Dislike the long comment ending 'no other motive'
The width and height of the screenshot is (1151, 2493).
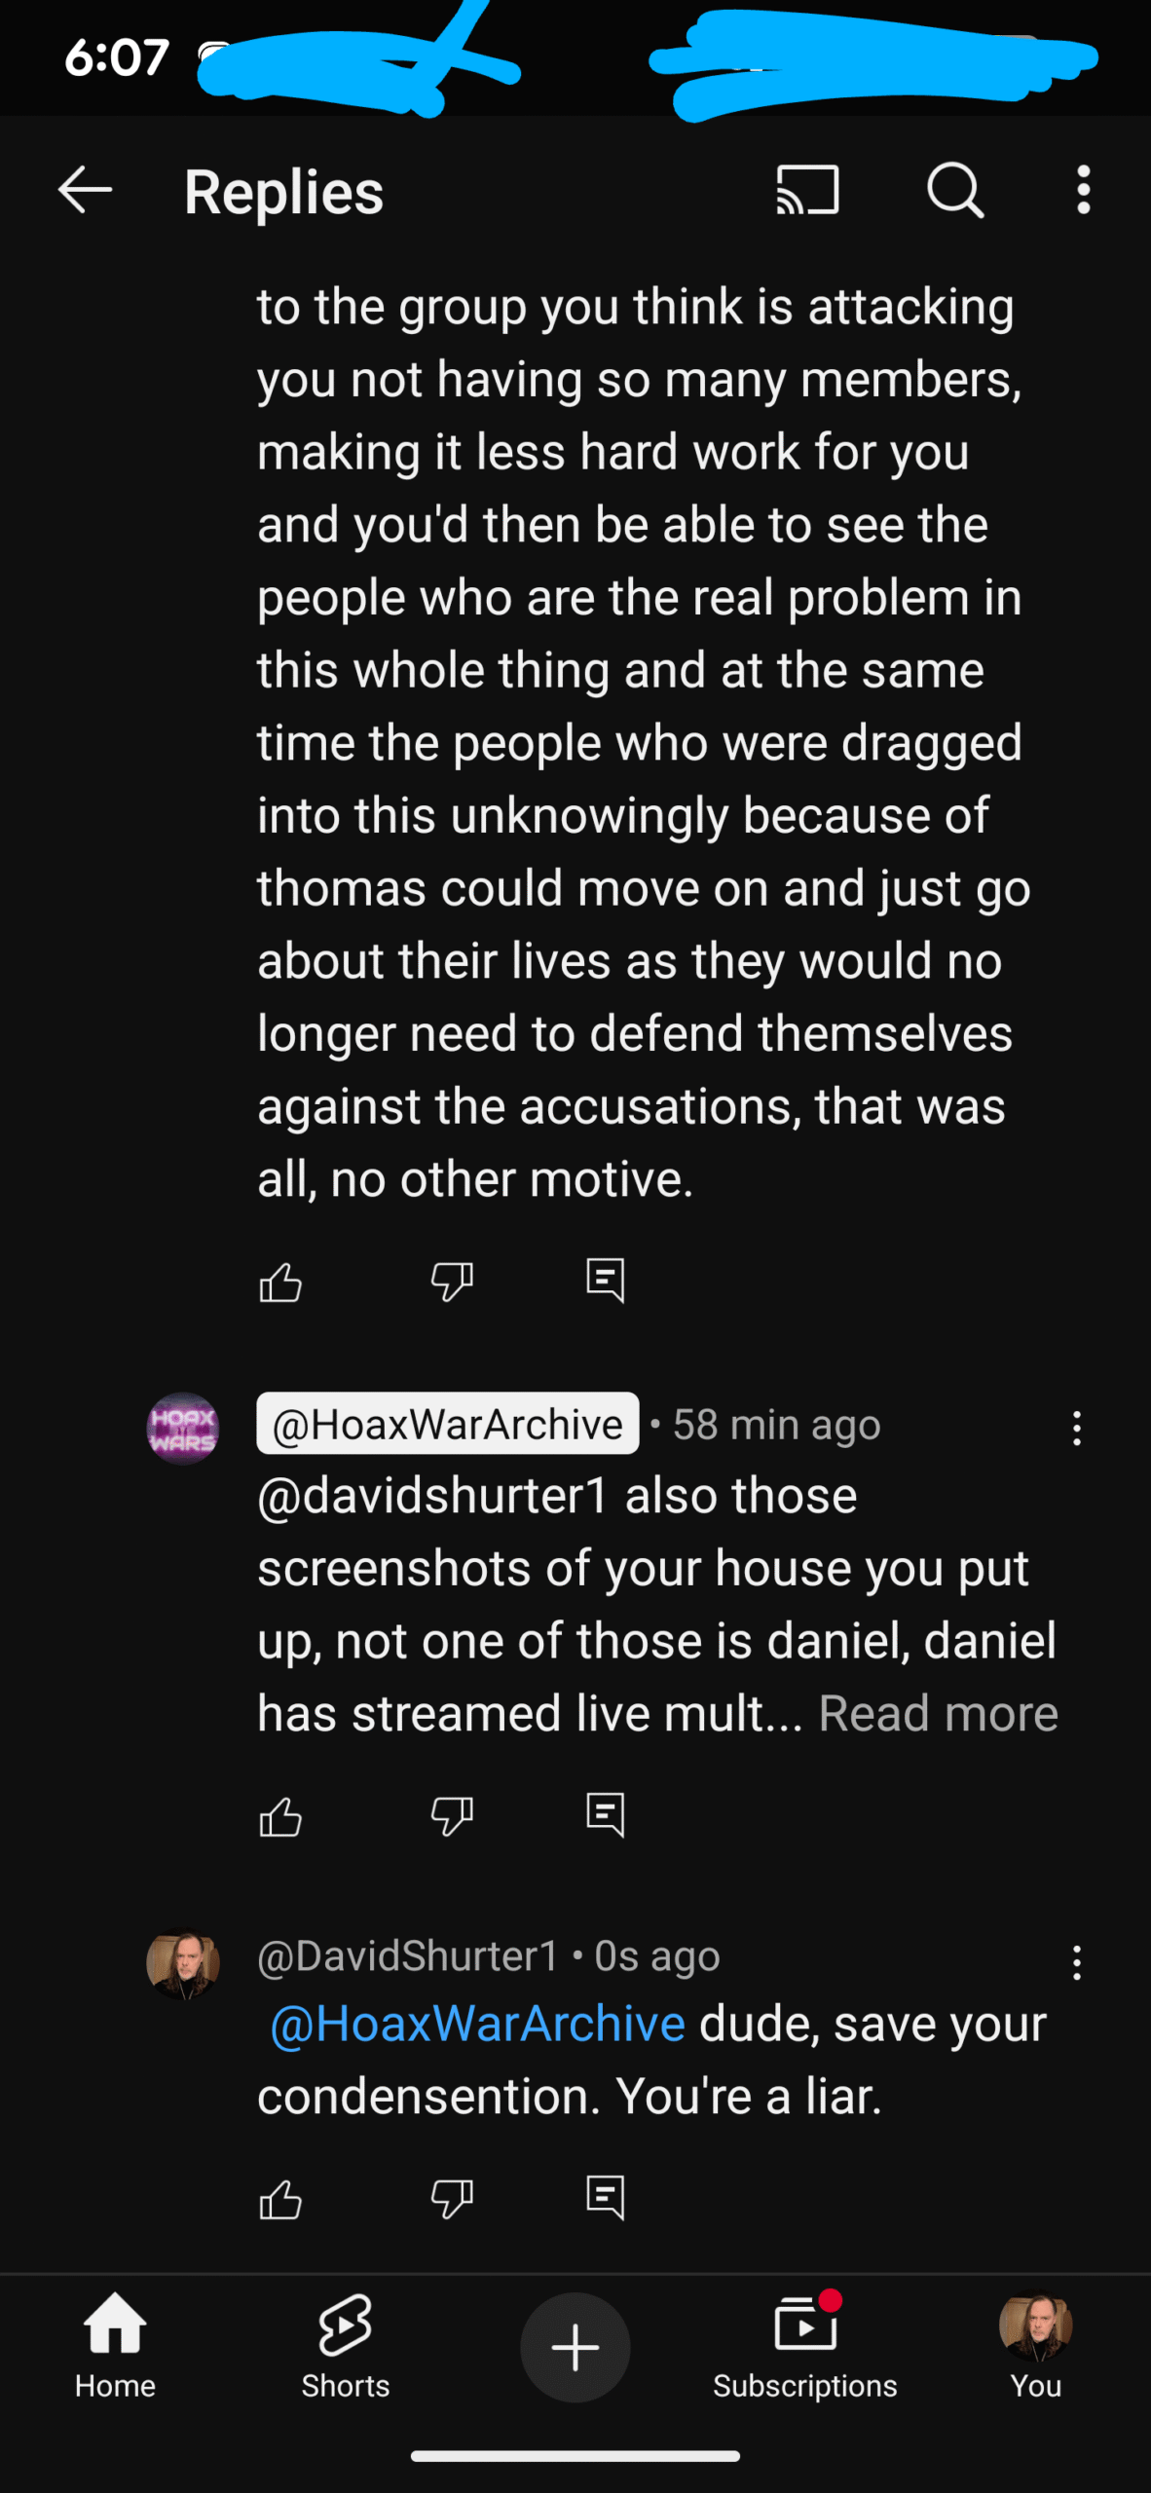point(452,1282)
